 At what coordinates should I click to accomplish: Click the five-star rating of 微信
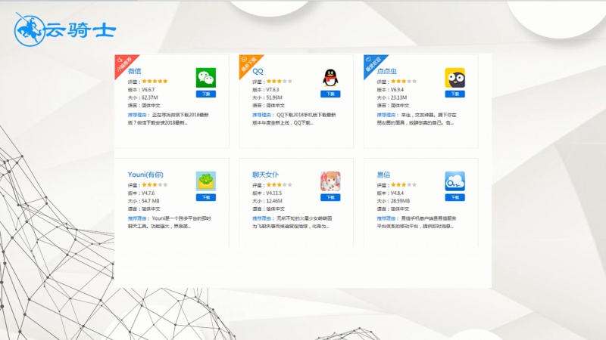click(155, 82)
